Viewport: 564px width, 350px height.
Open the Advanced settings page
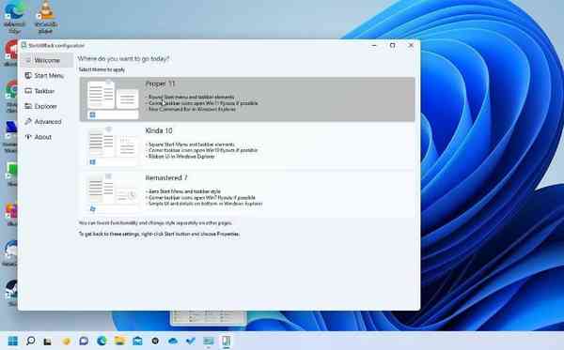point(47,122)
